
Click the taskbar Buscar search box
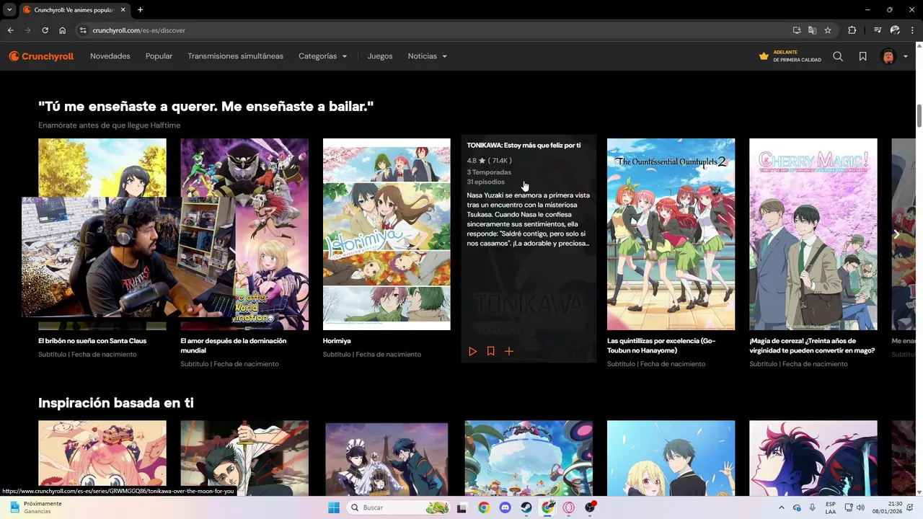click(399, 507)
